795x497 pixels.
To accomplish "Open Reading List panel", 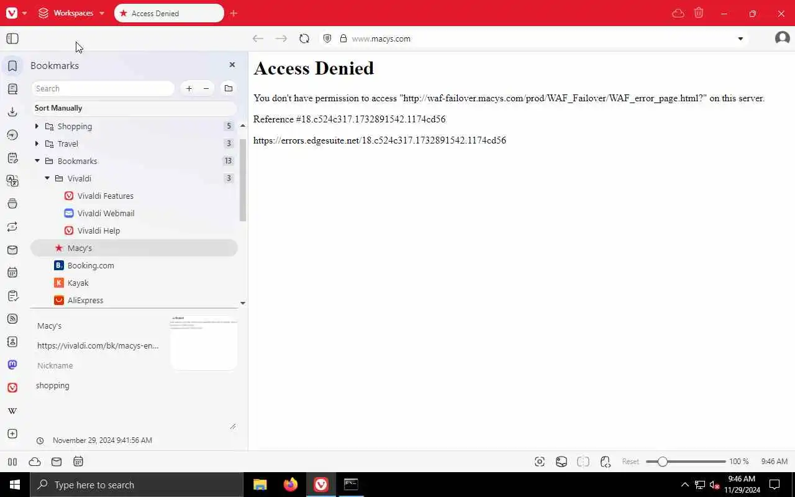I will [12, 89].
